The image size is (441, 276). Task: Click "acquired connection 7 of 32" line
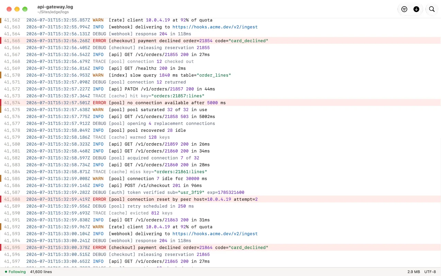[x=163, y=158]
